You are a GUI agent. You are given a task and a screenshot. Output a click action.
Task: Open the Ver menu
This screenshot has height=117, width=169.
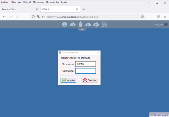click(x=20, y=2)
